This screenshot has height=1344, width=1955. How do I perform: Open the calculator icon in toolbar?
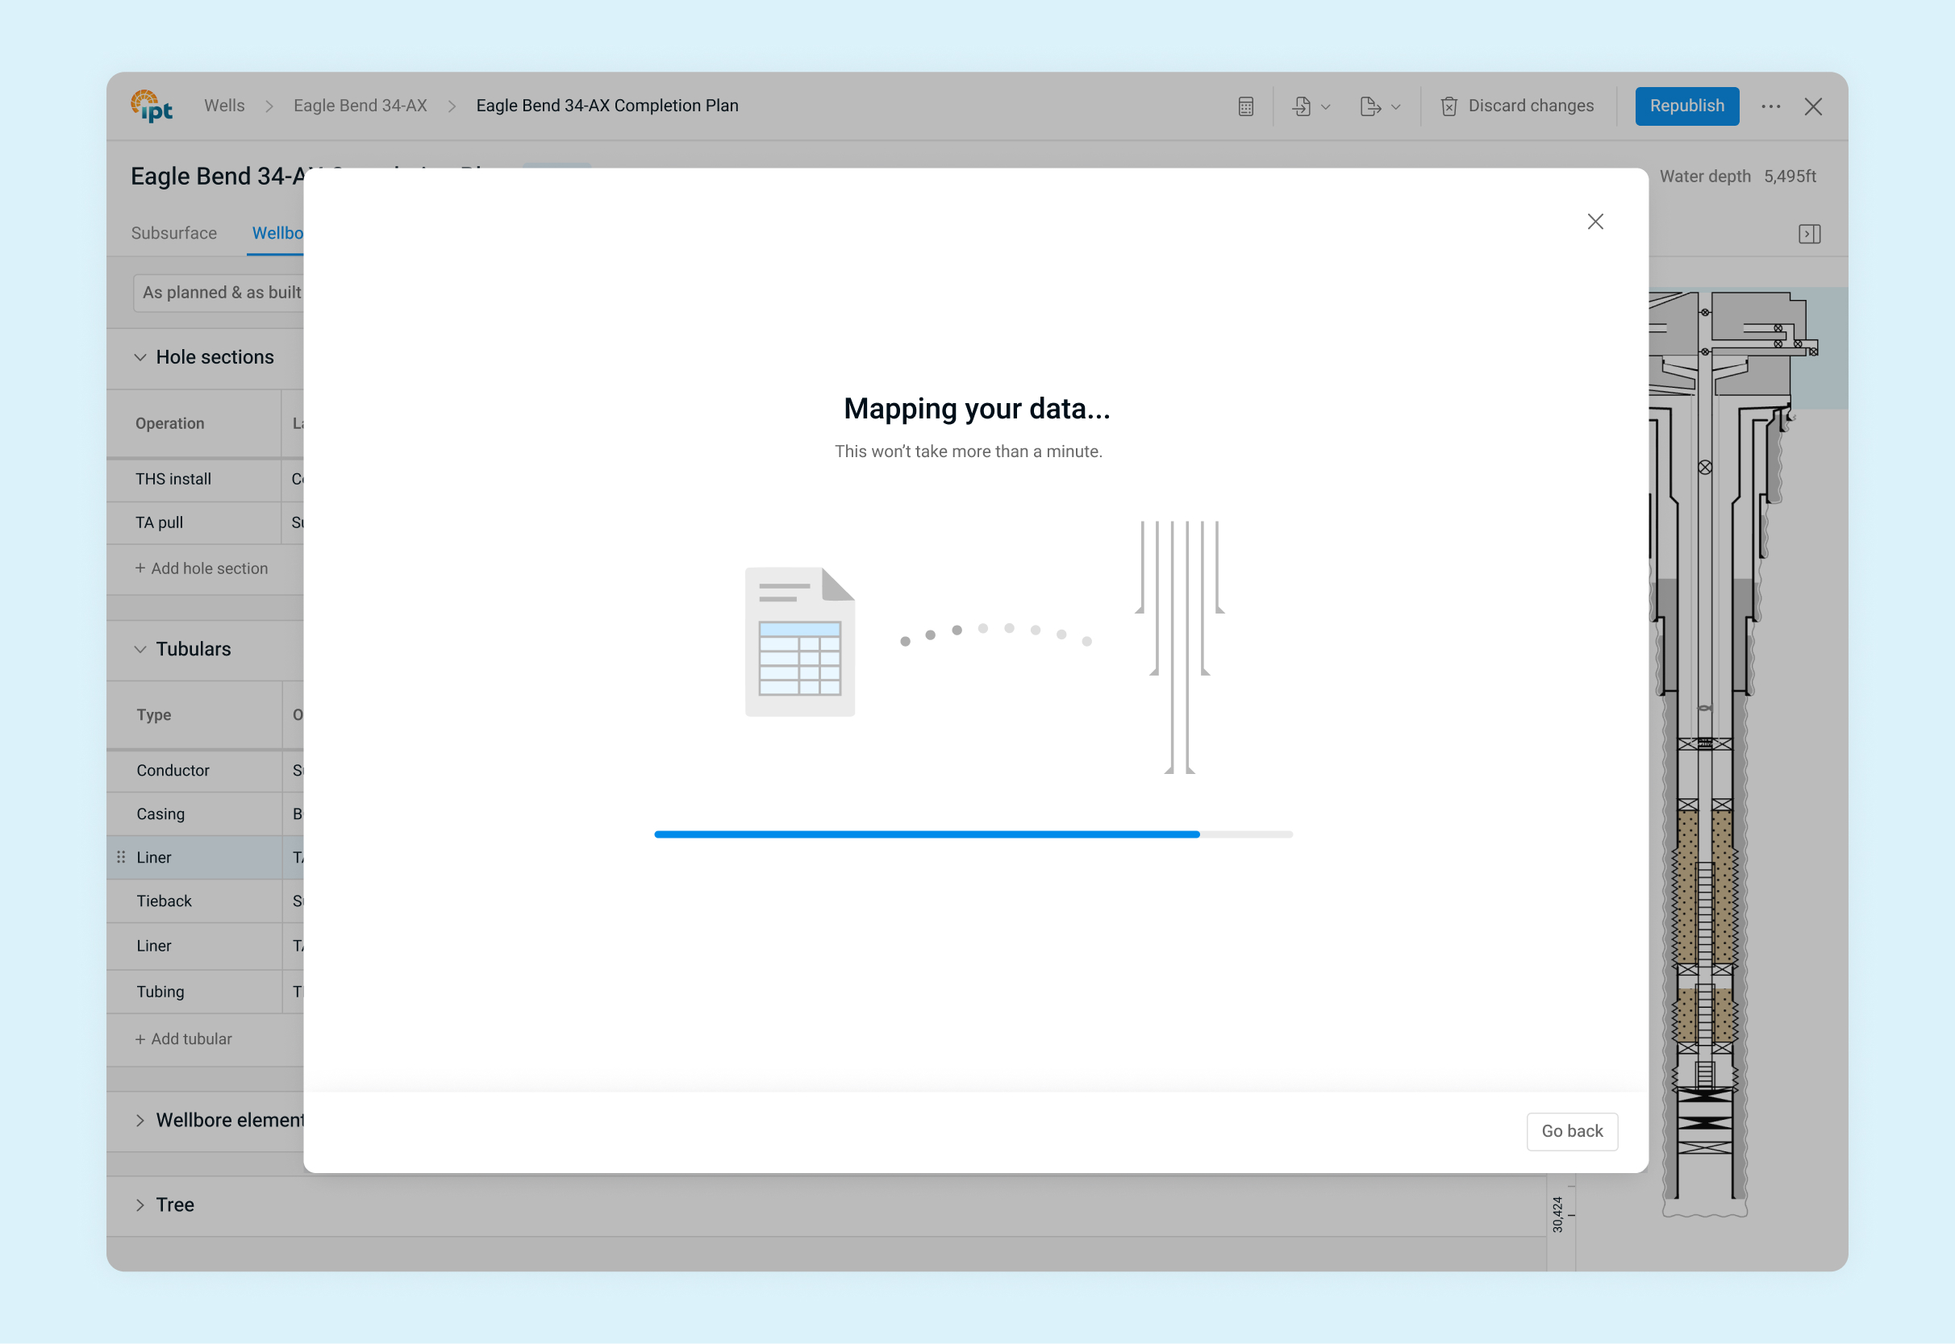pyautogui.click(x=1246, y=106)
